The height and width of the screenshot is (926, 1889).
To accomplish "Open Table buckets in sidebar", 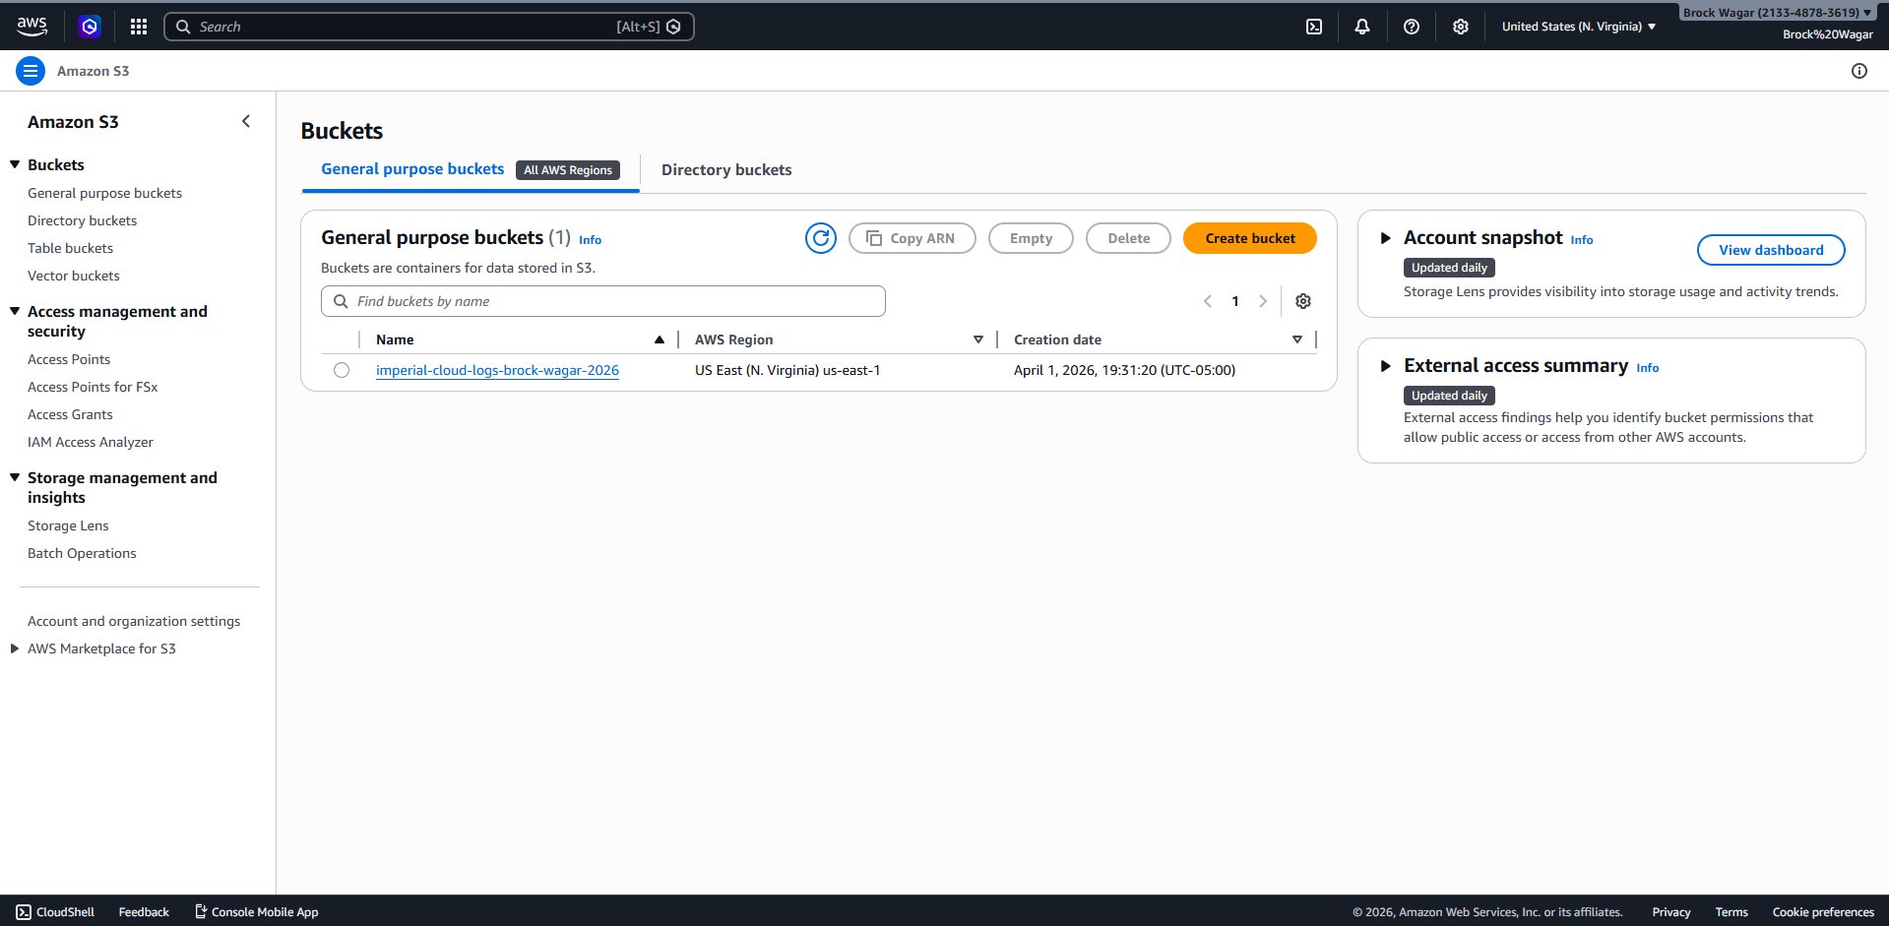I will [70, 248].
